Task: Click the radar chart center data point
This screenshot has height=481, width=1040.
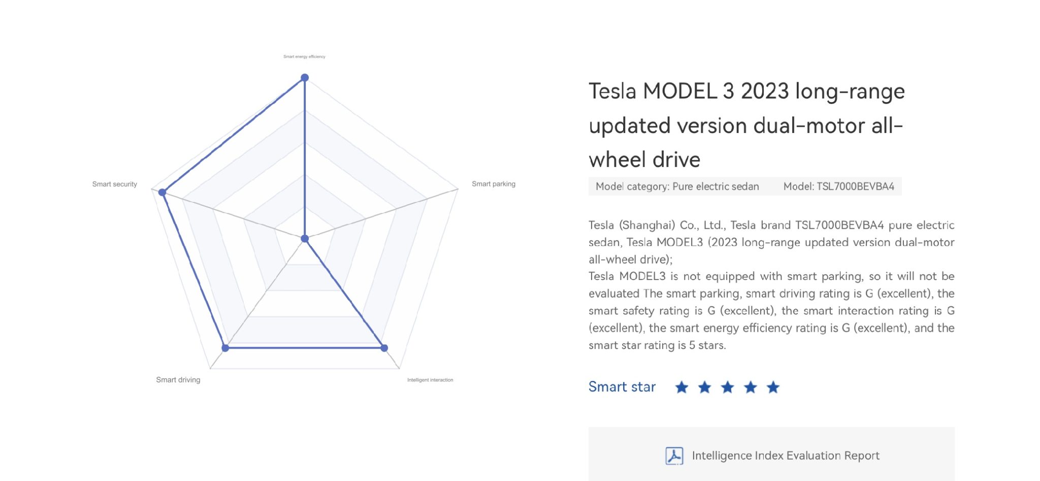Action: (x=305, y=238)
